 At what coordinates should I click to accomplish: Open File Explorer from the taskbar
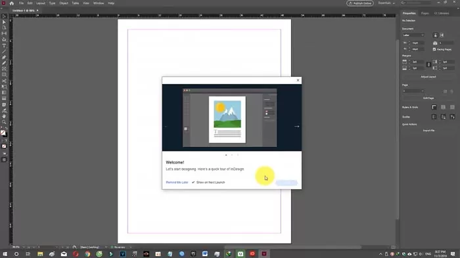pyautogui.click(x=40, y=254)
